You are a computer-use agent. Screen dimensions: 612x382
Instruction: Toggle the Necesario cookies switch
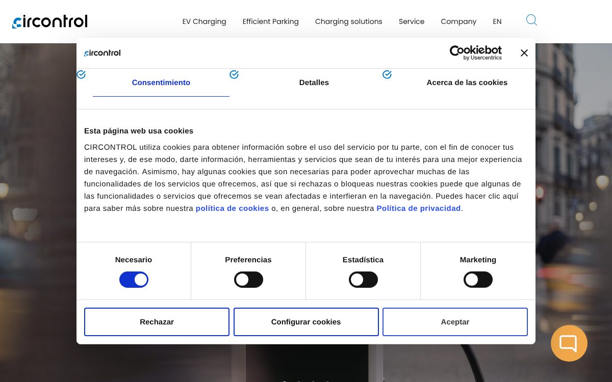click(134, 280)
